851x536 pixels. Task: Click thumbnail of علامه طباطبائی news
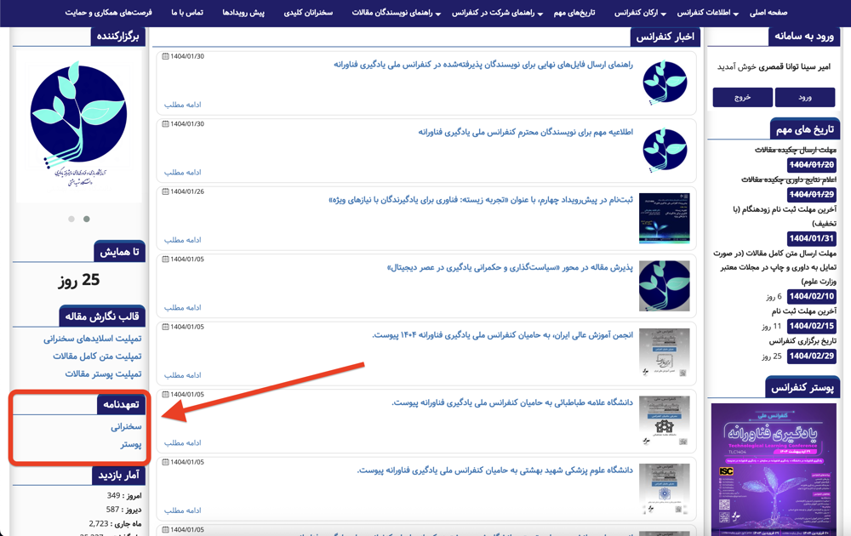(x=665, y=421)
